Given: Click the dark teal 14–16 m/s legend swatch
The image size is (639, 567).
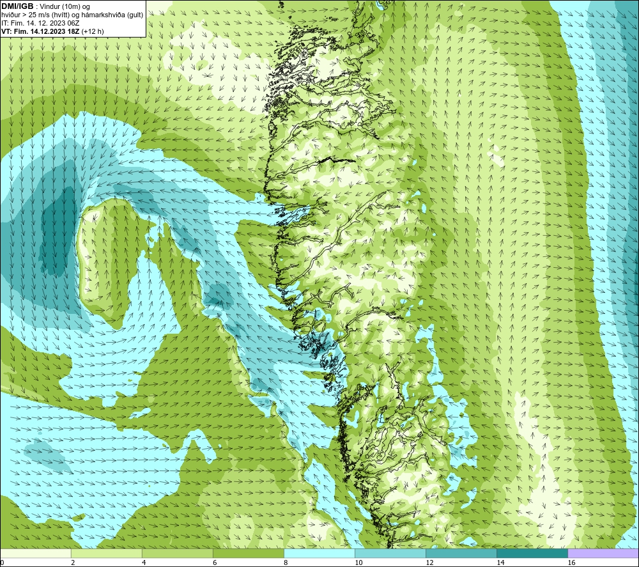Looking at the screenshot, I should coord(532,553).
